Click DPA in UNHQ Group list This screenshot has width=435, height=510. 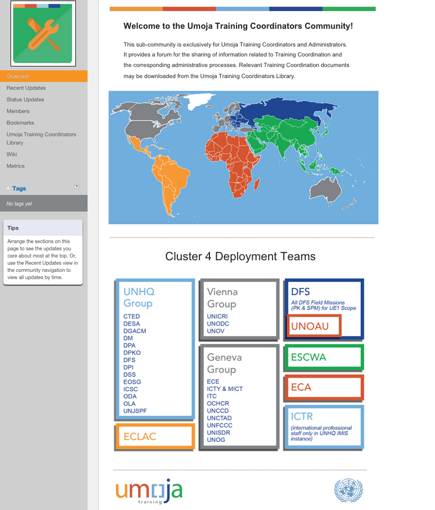pos(129,346)
